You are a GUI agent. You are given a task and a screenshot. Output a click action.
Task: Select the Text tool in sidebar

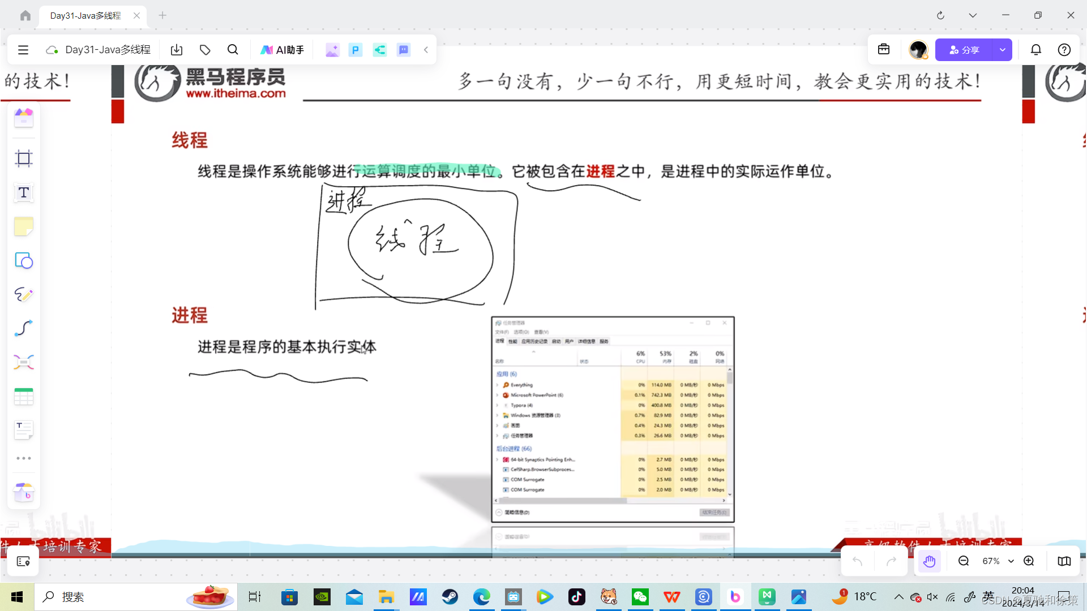[x=24, y=193]
